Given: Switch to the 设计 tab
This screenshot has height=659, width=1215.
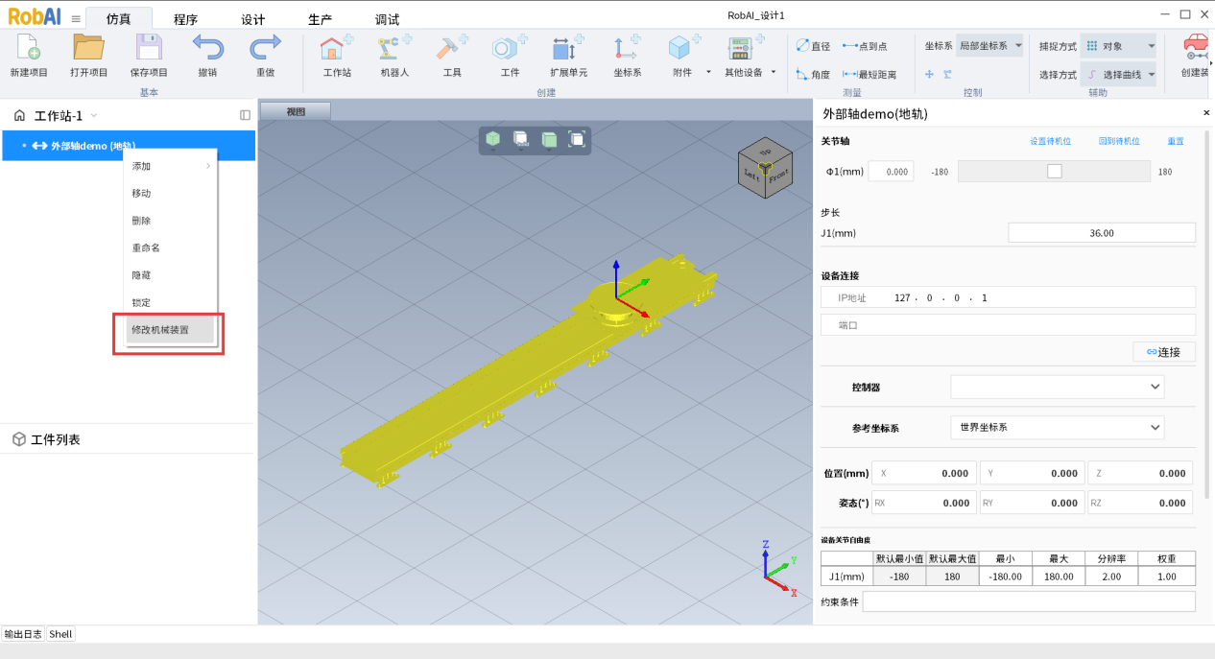Looking at the screenshot, I should tap(253, 19).
